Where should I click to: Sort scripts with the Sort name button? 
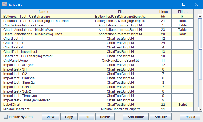coord(136,117)
